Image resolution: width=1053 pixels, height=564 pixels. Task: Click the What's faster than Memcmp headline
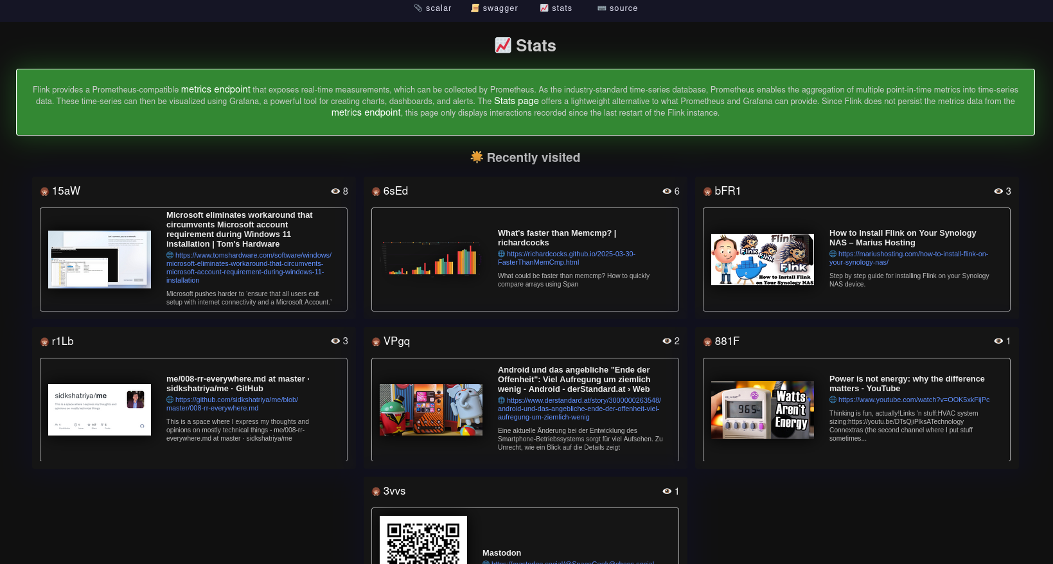click(557, 238)
